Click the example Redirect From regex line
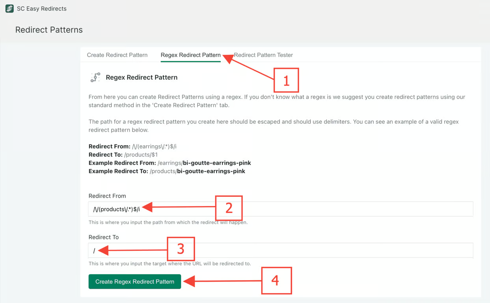Screen dimensions: 490x303 (132, 146)
